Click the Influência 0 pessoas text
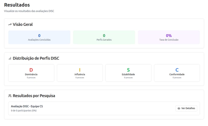This screenshot has width=208, height=126. 80,78
